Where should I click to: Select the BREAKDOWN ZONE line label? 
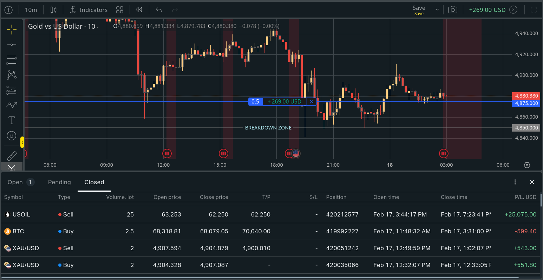point(268,128)
